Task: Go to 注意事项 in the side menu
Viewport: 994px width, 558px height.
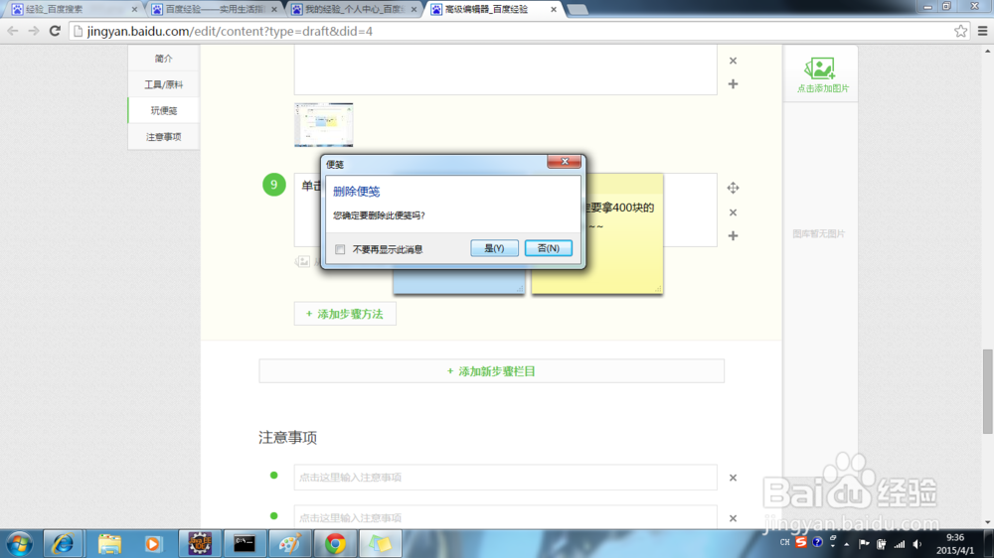Action: pos(164,136)
